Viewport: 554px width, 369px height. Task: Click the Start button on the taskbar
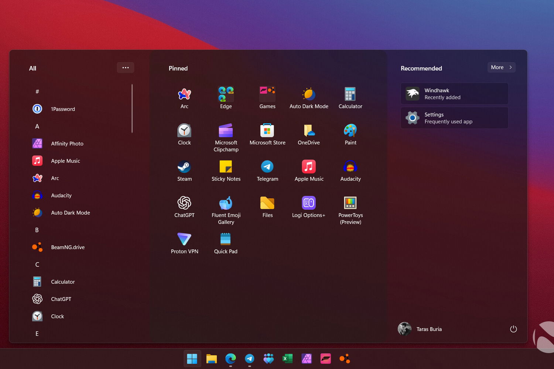pyautogui.click(x=192, y=359)
